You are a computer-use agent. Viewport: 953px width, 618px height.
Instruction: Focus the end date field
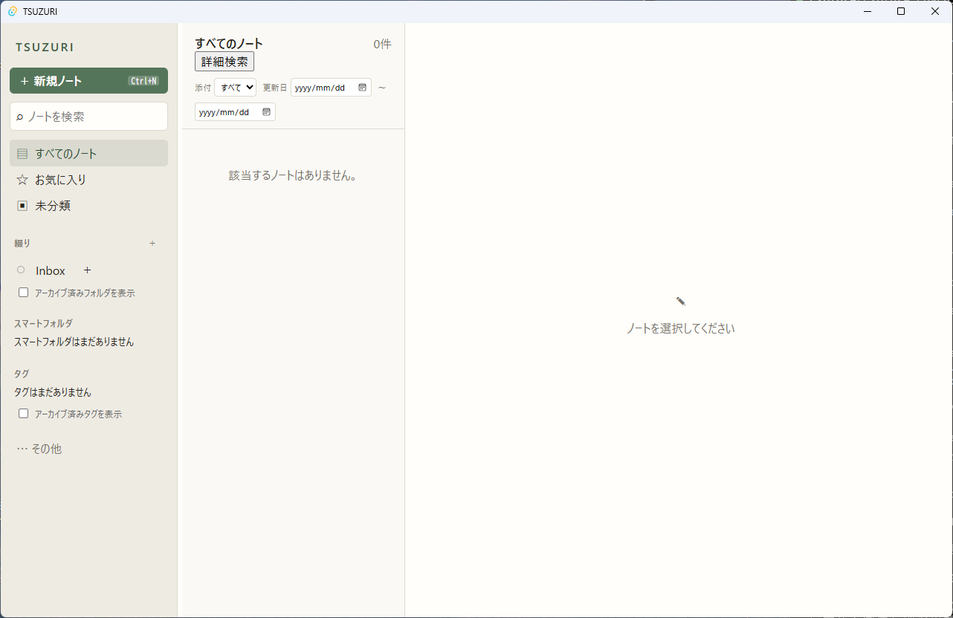[235, 112]
